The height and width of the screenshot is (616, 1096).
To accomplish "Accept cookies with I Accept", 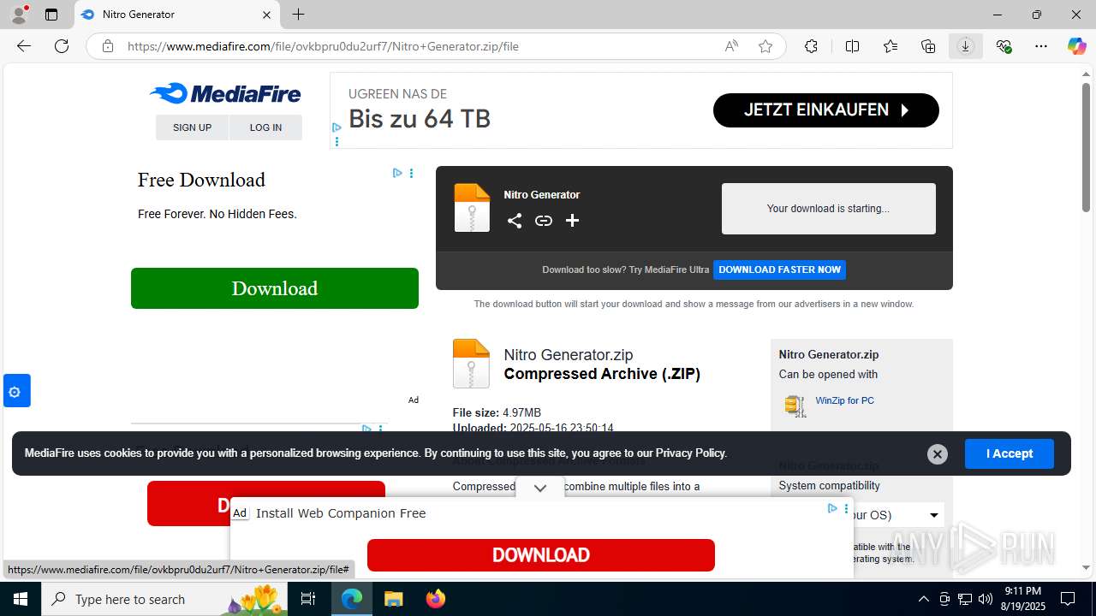I will [1010, 453].
